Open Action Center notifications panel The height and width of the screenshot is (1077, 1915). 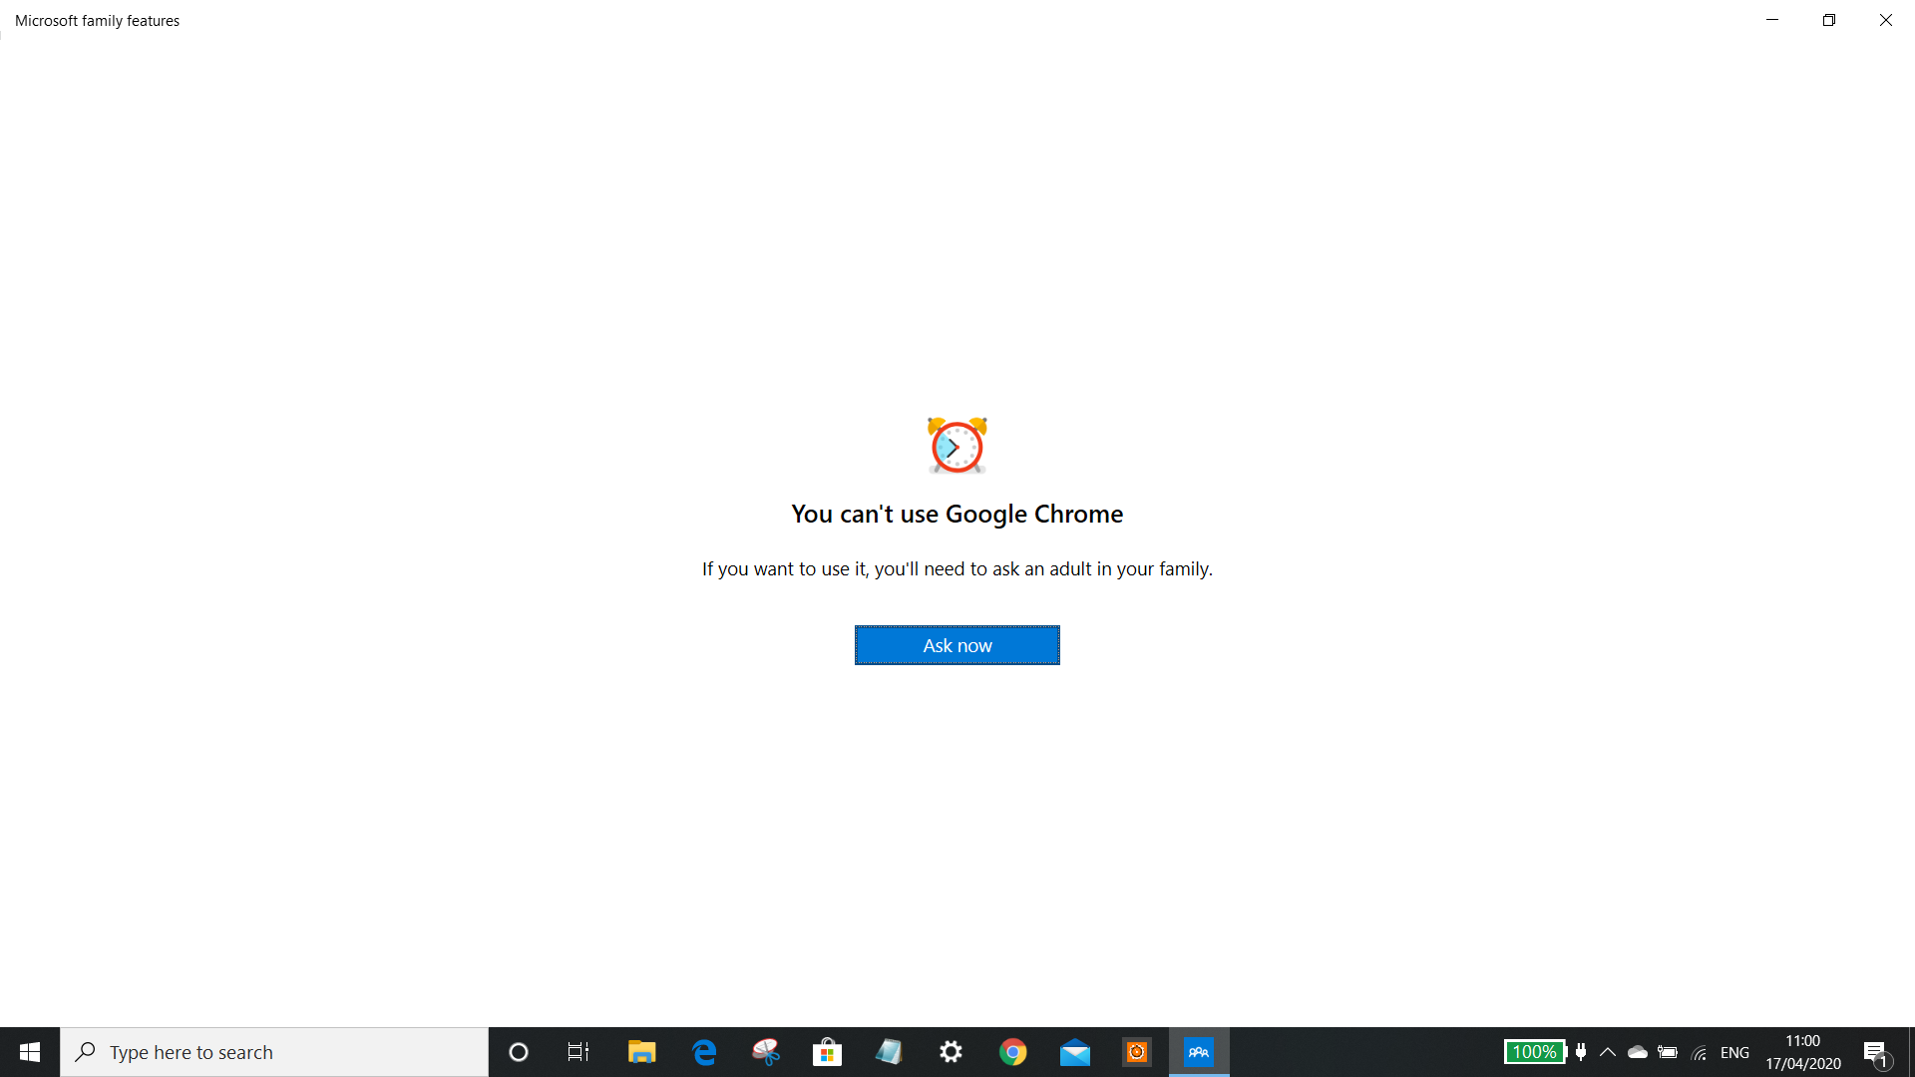[1877, 1052]
